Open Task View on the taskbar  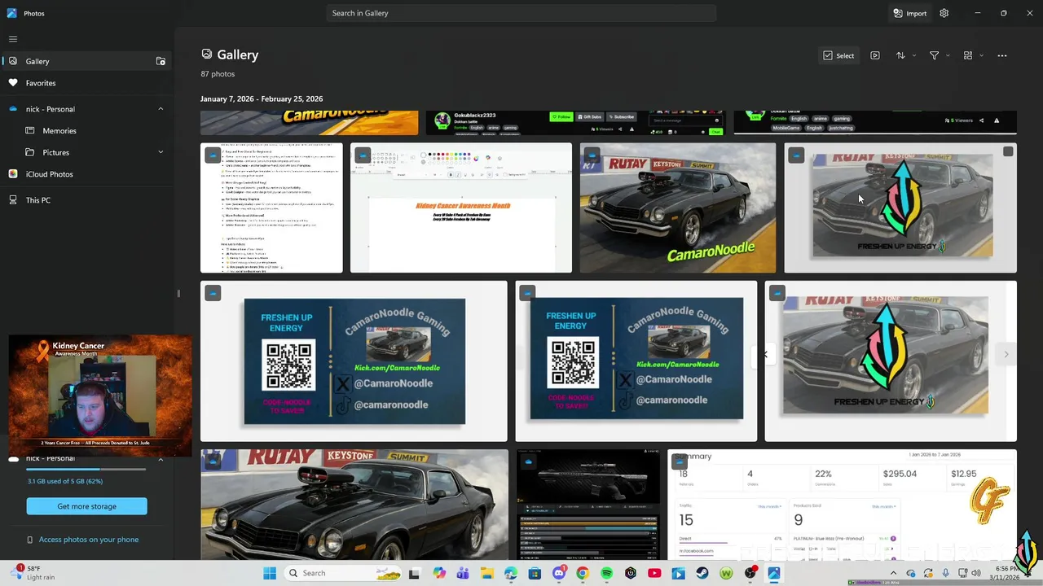tap(414, 573)
